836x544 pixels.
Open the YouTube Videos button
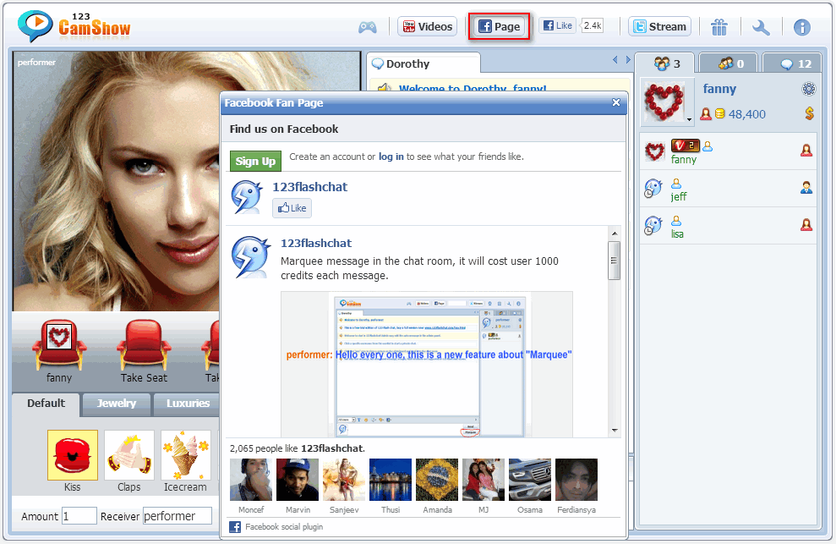[427, 26]
